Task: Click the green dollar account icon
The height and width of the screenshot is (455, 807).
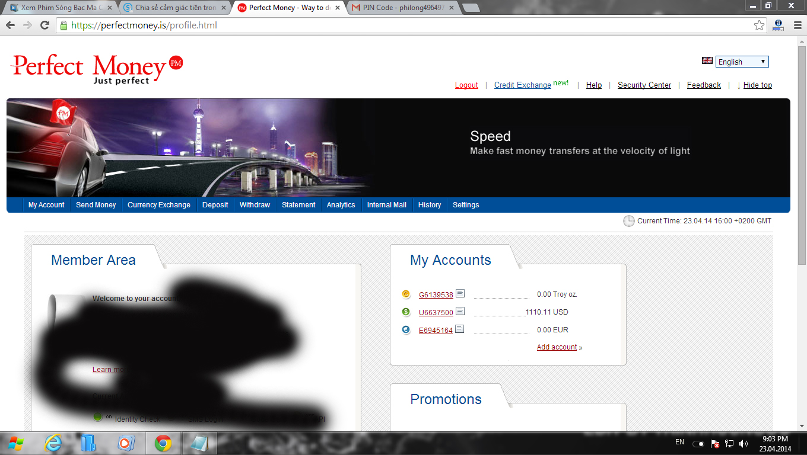Action: tap(406, 312)
